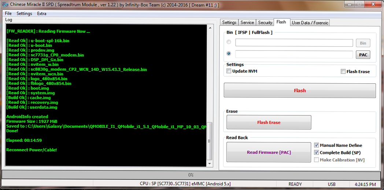Select the Flash tab
The height and width of the screenshot is (190, 384).
[281, 22]
